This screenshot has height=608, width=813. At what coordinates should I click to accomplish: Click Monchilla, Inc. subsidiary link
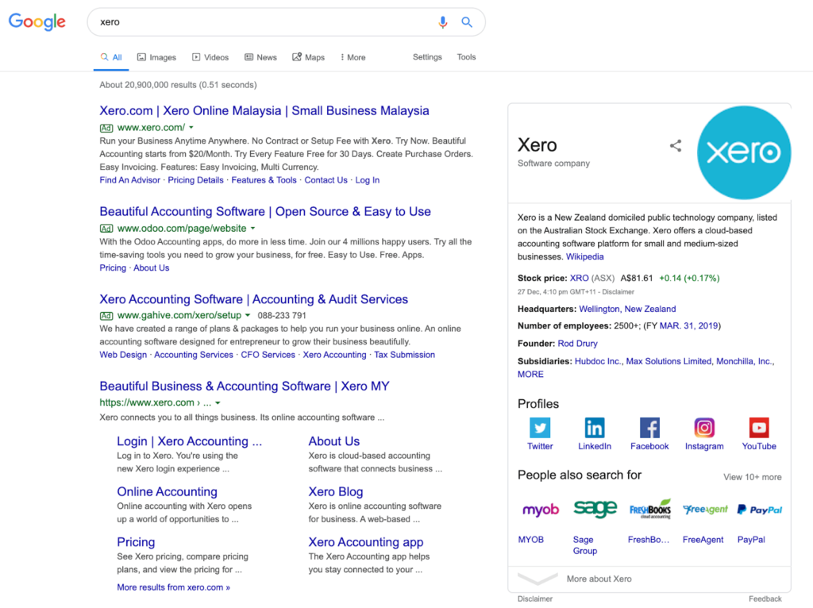pos(745,361)
